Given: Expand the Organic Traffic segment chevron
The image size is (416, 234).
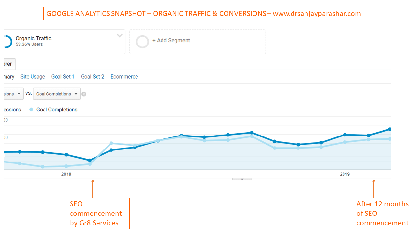Looking at the screenshot, I should (x=120, y=36).
